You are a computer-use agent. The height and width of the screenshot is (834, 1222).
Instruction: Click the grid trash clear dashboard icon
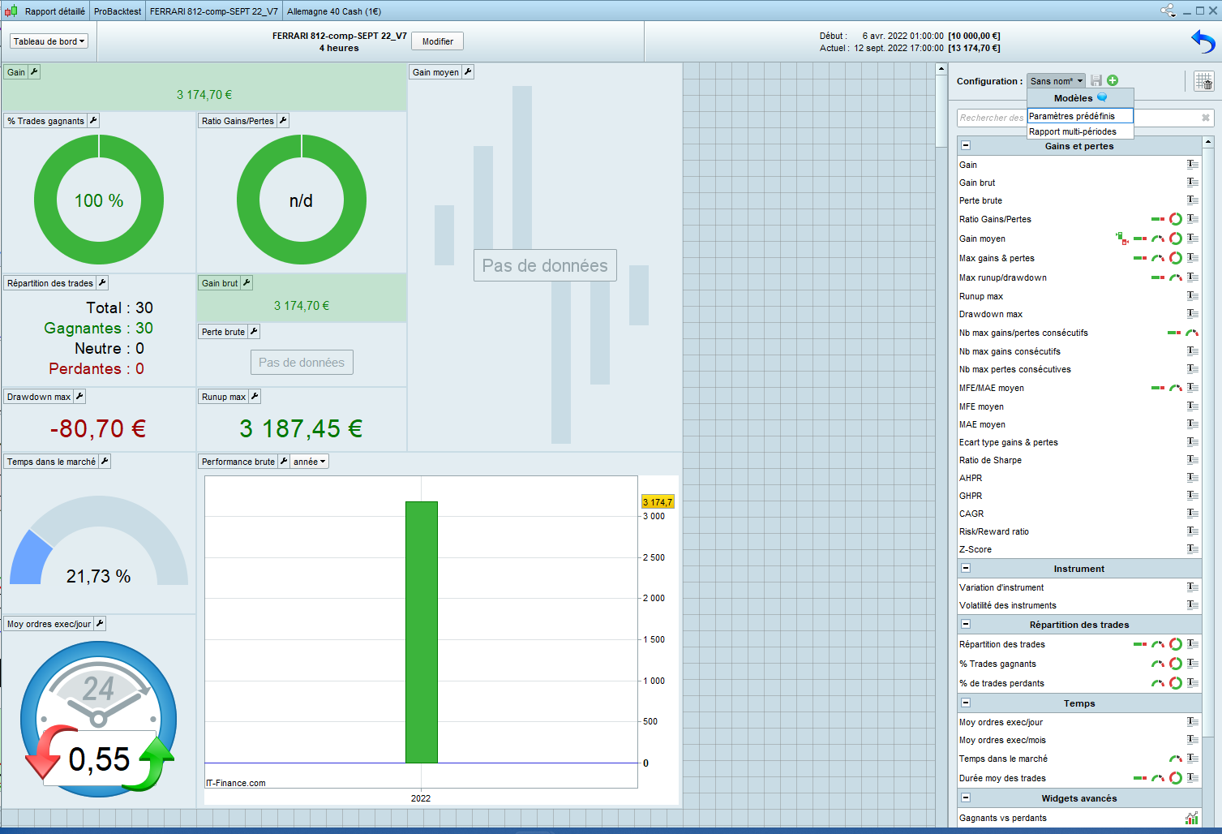pyautogui.click(x=1203, y=81)
